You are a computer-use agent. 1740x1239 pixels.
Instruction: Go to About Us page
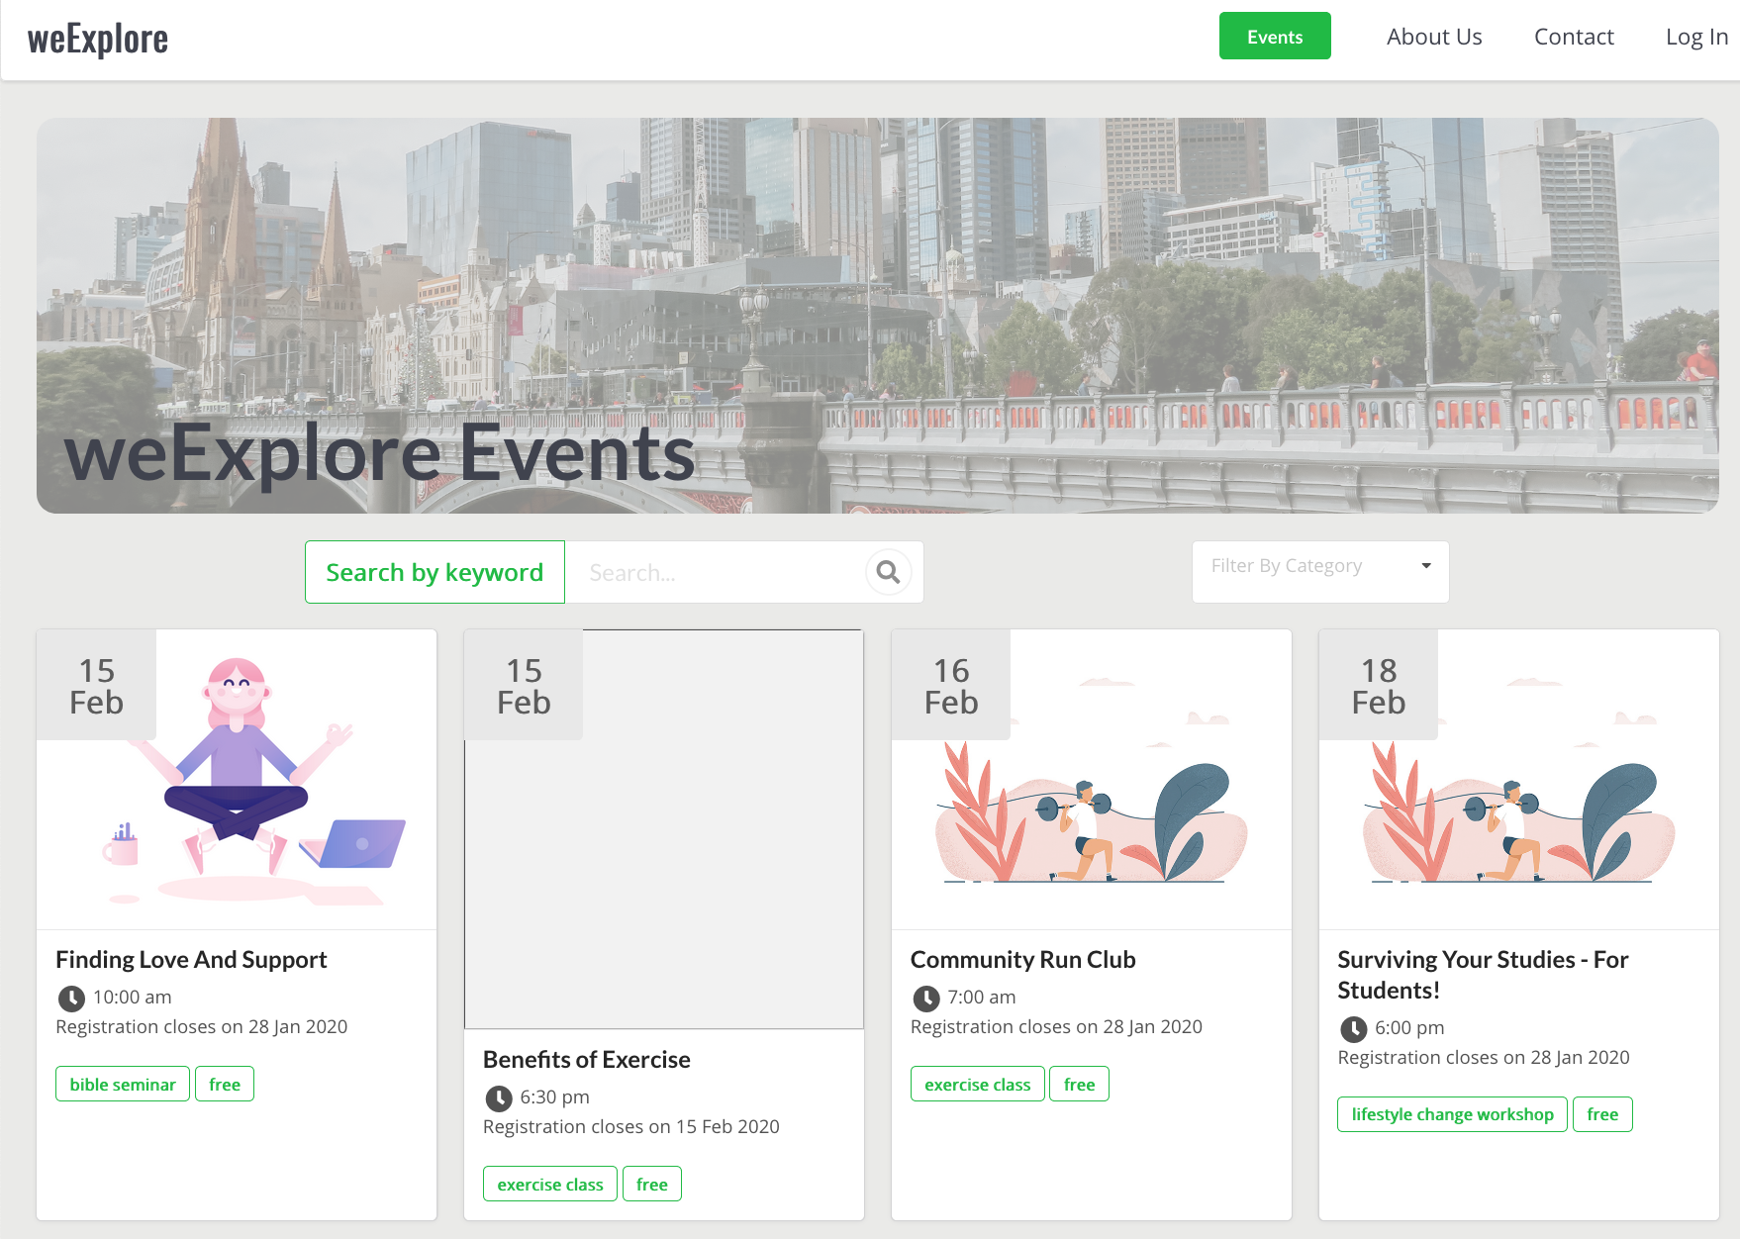click(1433, 37)
